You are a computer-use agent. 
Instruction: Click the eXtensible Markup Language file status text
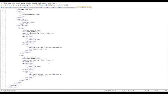(x=8, y=91)
